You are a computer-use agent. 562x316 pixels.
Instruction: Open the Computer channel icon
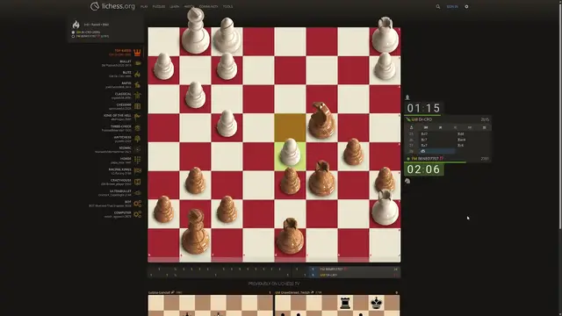(x=138, y=214)
